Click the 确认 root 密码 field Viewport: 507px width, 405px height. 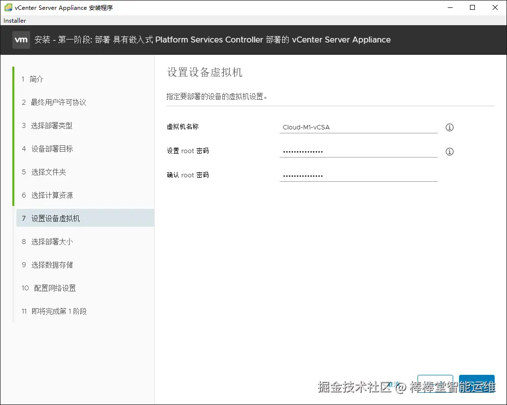[x=358, y=176]
